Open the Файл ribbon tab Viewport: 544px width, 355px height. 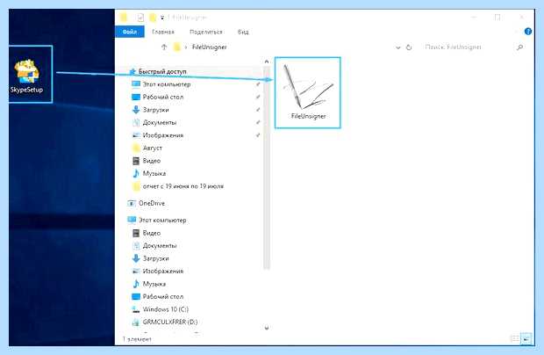(x=129, y=32)
